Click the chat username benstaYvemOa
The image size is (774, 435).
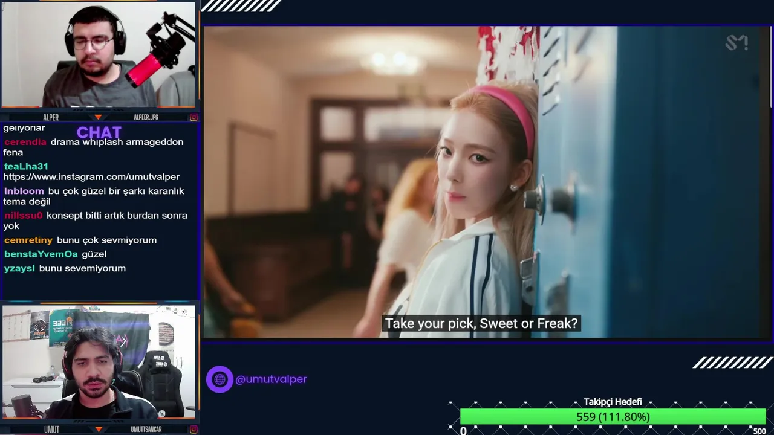tap(41, 254)
